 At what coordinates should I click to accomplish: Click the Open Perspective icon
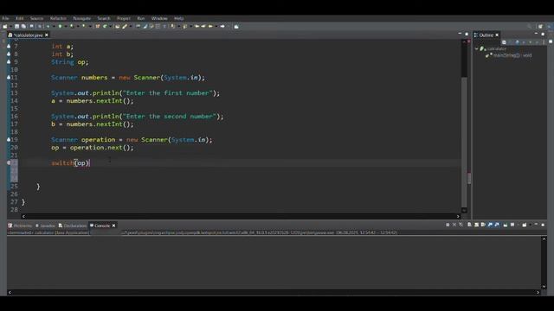[x=540, y=27]
